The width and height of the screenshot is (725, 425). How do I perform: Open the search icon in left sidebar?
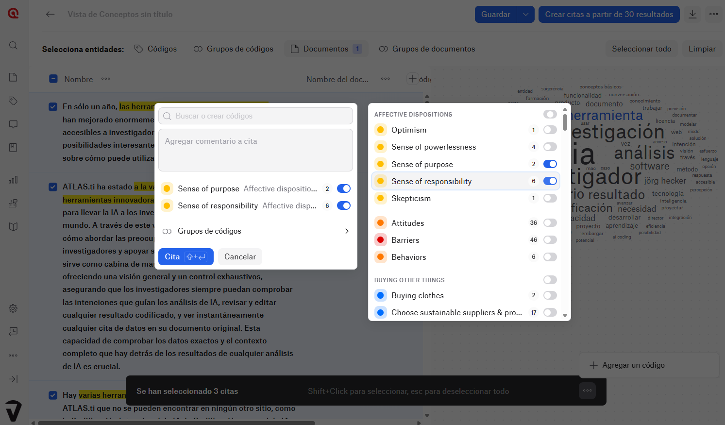[x=13, y=45]
